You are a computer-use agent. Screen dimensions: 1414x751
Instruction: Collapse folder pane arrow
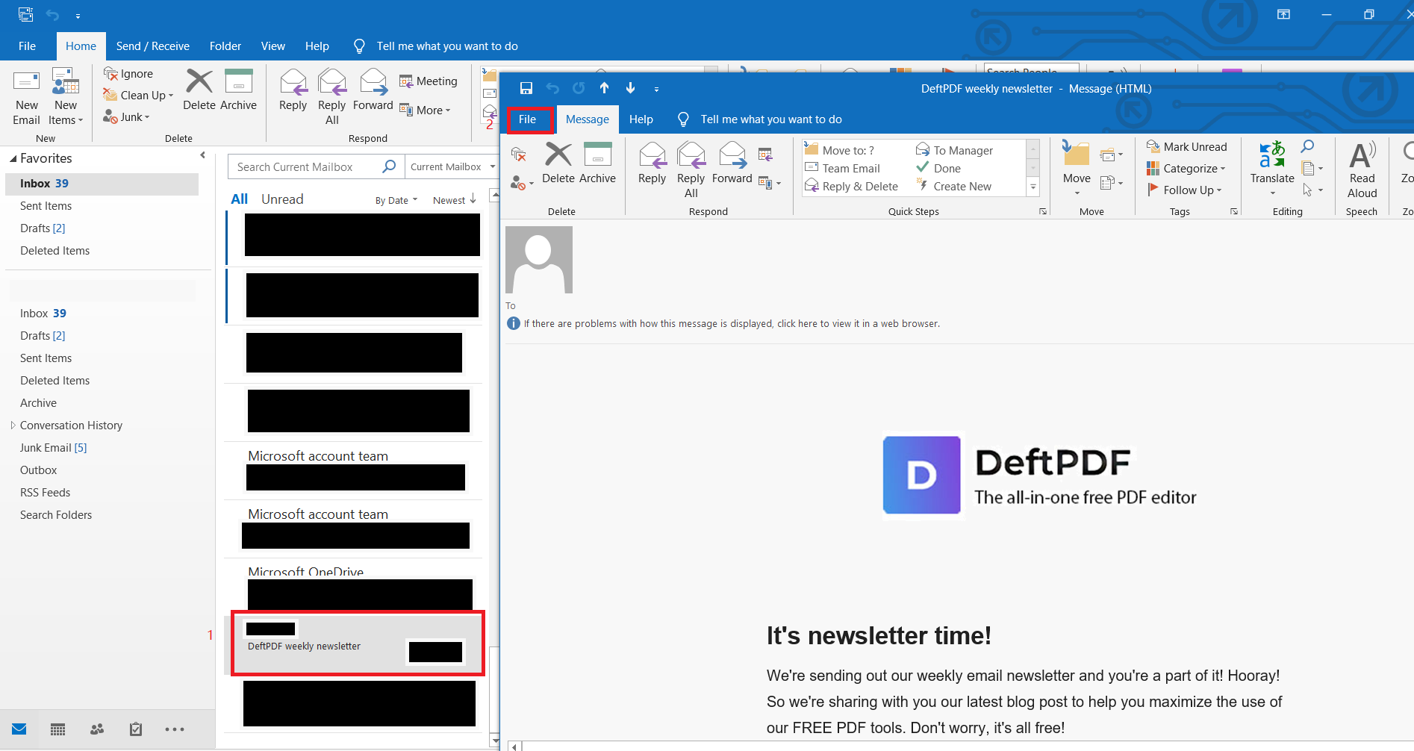[202, 155]
